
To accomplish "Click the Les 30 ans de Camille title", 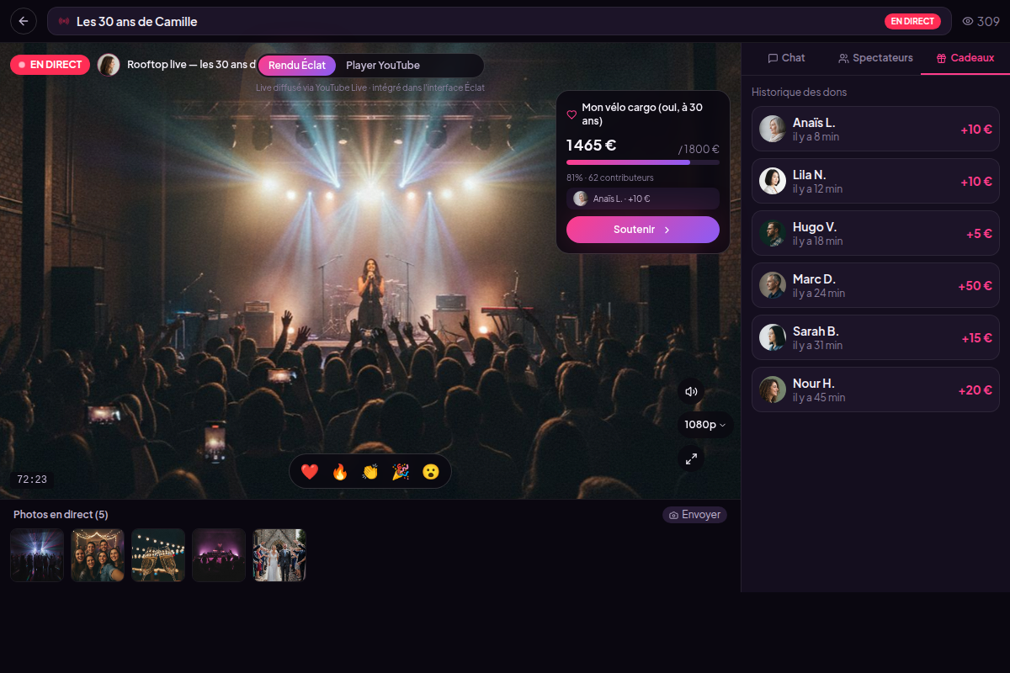I will (x=137, y=21).
